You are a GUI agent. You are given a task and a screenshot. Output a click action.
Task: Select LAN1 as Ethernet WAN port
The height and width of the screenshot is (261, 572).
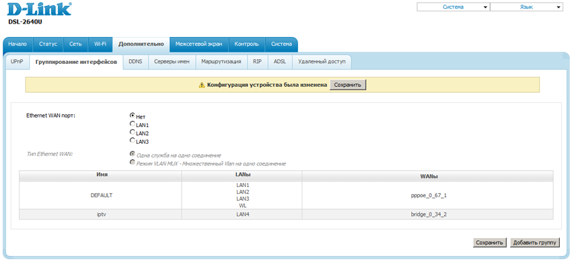tap(133, 124)
